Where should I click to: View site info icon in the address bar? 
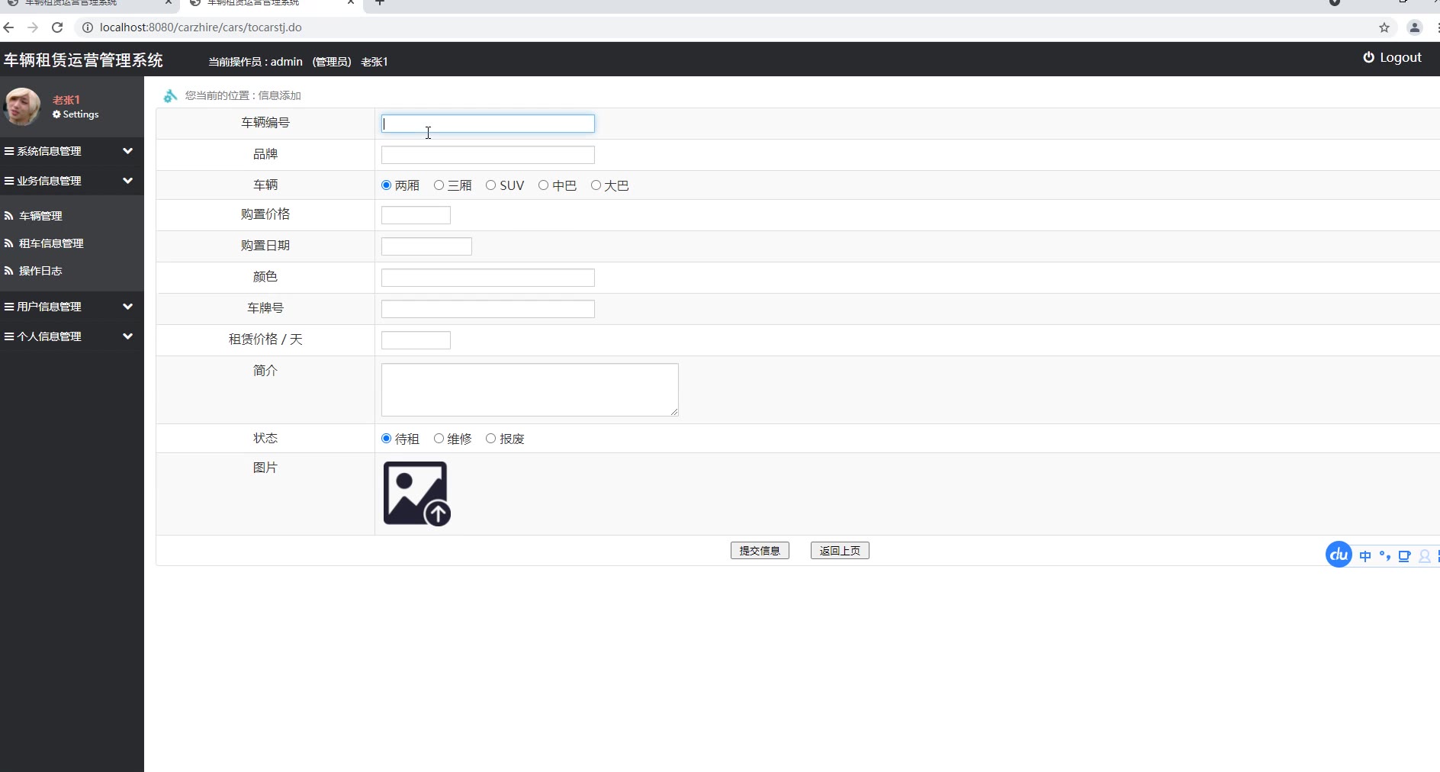click(x=87, y=27)
